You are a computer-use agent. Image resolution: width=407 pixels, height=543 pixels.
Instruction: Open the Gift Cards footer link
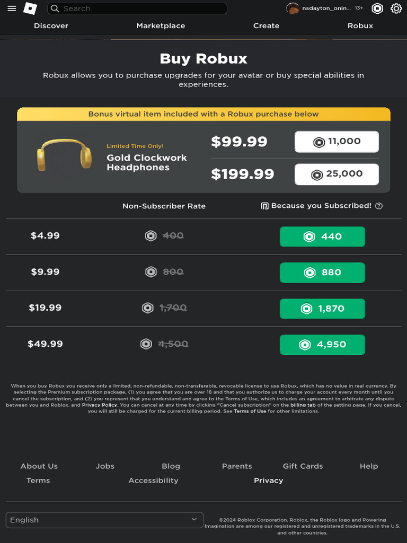point(303,466)
